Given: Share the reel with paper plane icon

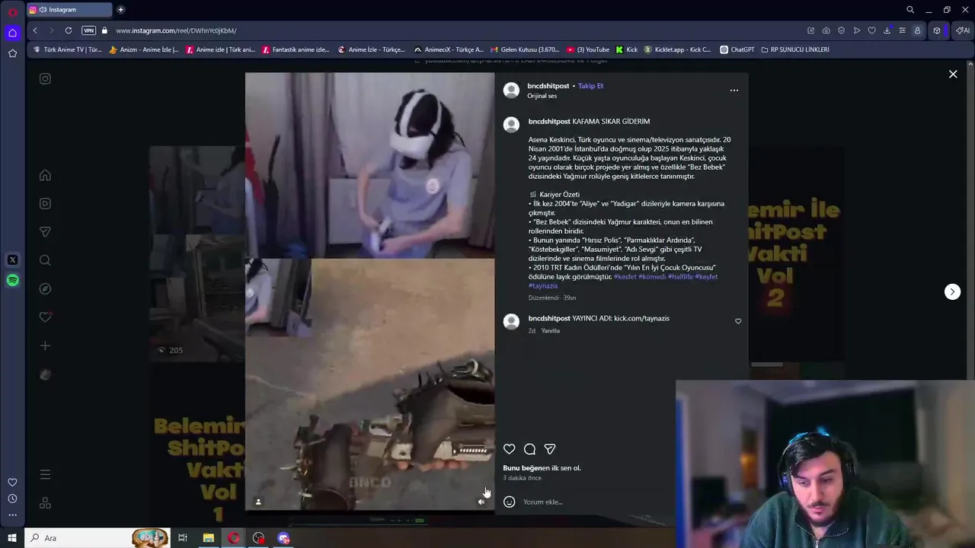Looking at the screenshot, I should pyautogui.click(x=550, y=449).
